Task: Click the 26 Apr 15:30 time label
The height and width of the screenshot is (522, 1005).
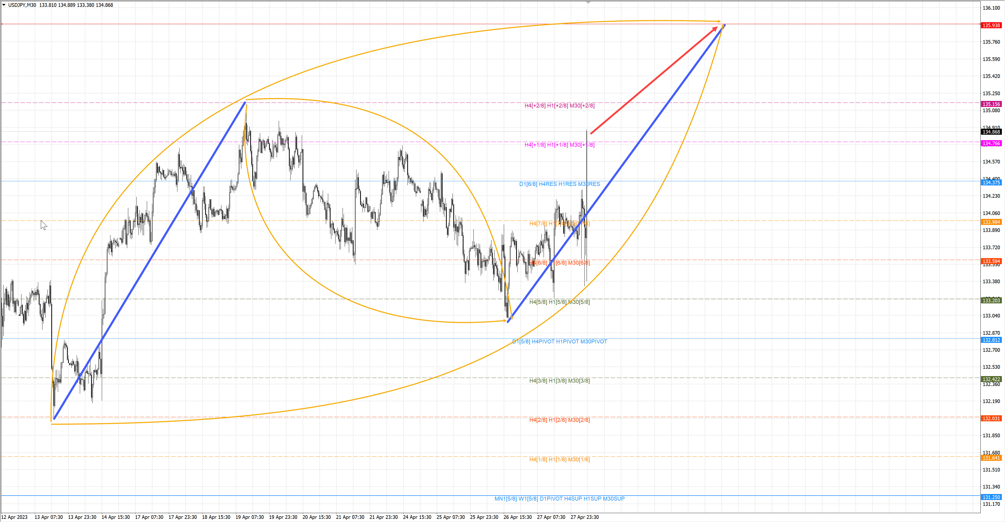Action: 517,517
